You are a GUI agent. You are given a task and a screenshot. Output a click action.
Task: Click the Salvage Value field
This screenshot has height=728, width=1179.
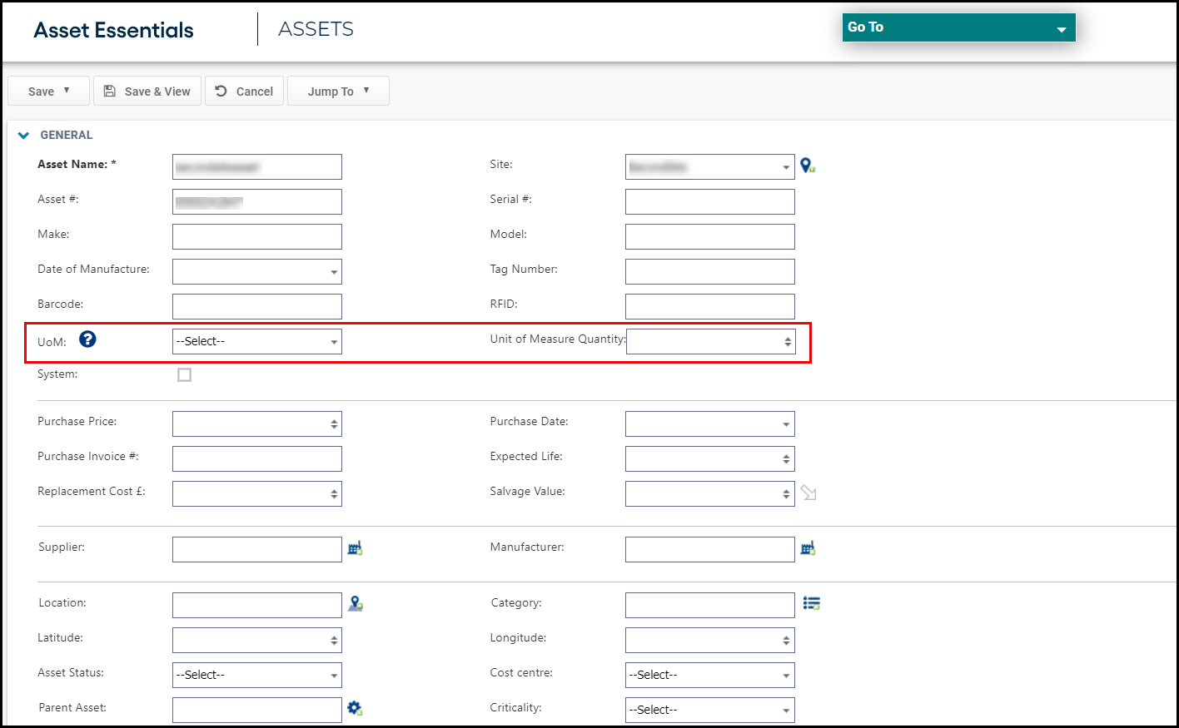tap(710, 493)
